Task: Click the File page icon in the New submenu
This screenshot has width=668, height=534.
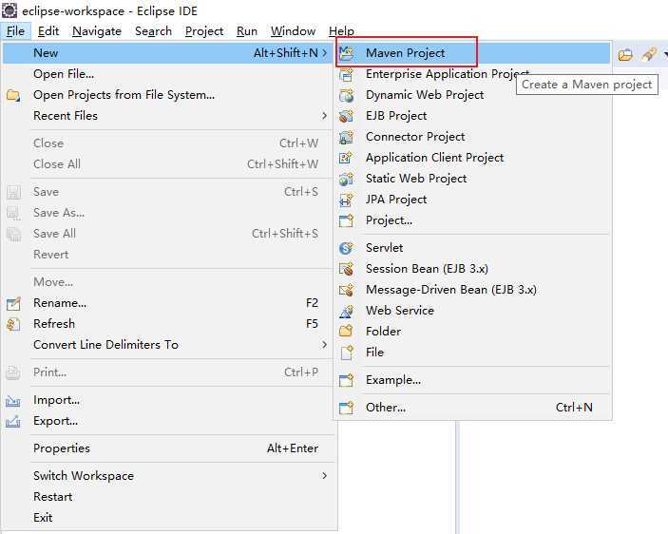Action: pos(347,353)
